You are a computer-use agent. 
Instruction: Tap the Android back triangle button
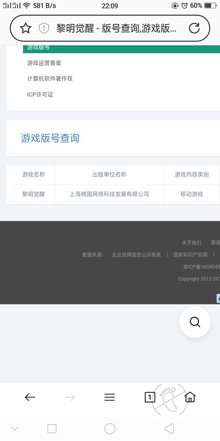[x=169, y=429]
